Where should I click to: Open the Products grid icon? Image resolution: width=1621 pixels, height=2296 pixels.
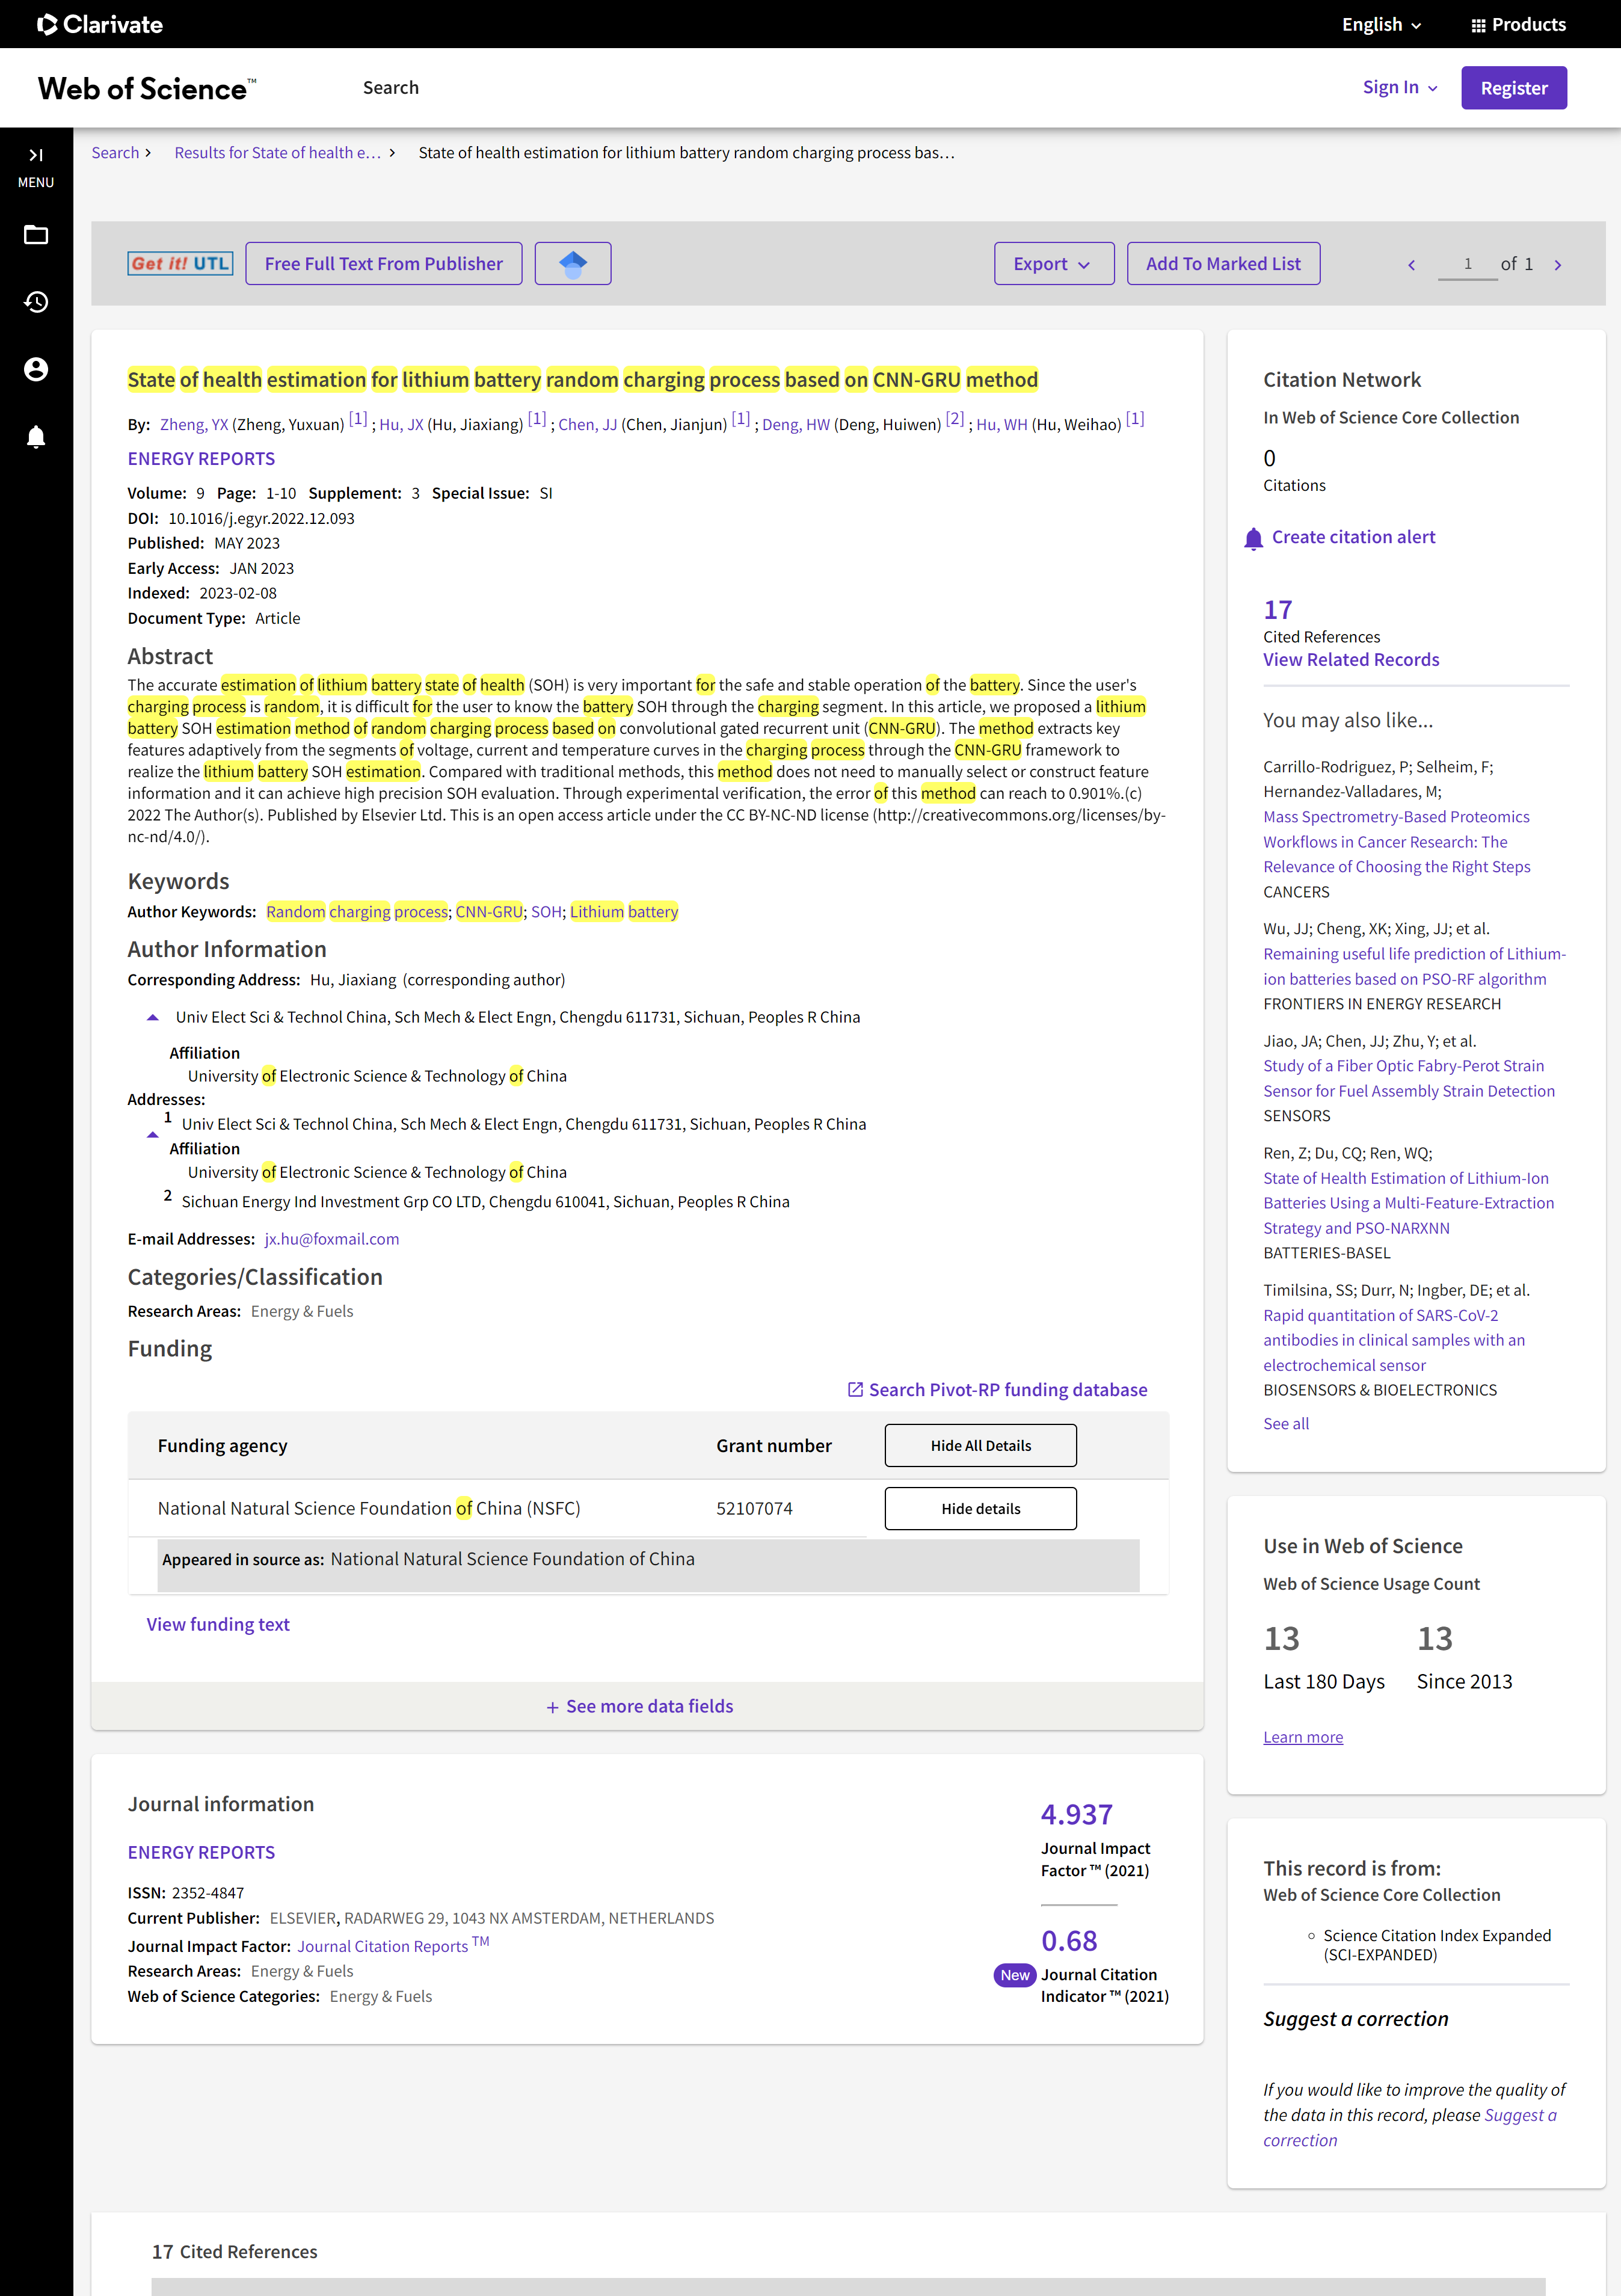click(1478, 25)
